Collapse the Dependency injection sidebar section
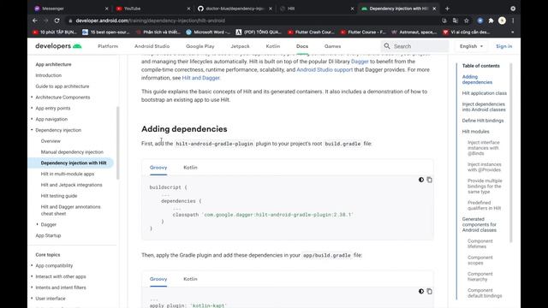 [32, 130]
